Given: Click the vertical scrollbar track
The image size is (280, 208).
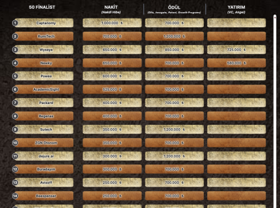Looking at the screenshot, I should point(275,111).
